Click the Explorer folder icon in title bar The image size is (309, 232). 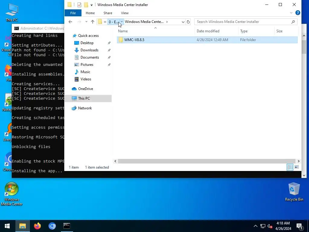point(69,5)
